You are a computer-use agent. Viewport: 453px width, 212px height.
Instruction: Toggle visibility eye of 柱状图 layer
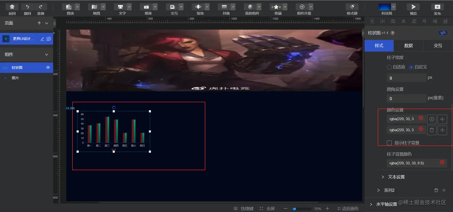pos(48,67)
